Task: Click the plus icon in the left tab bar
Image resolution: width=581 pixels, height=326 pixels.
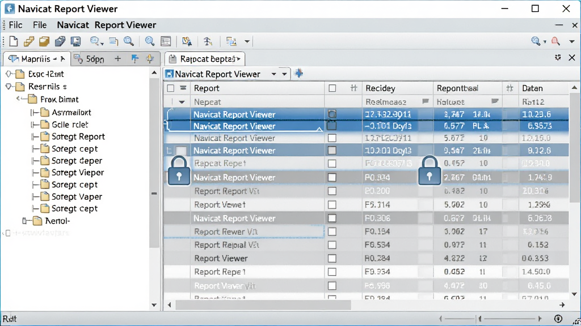Action: coord(117,59)
